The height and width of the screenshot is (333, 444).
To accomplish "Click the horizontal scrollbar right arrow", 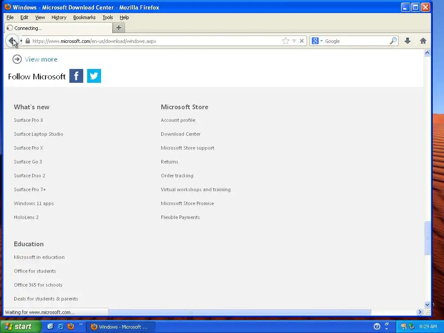I will (420, 312).
